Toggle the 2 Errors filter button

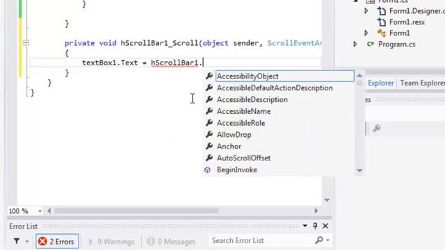tap(57, 242)
